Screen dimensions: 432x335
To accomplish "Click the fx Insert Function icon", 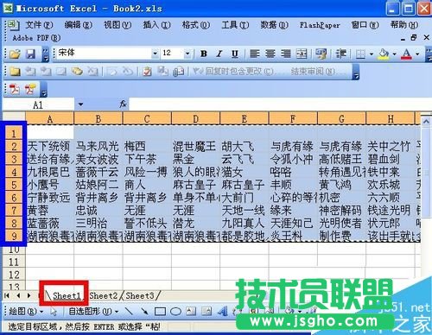I will [x=123, y=104].
